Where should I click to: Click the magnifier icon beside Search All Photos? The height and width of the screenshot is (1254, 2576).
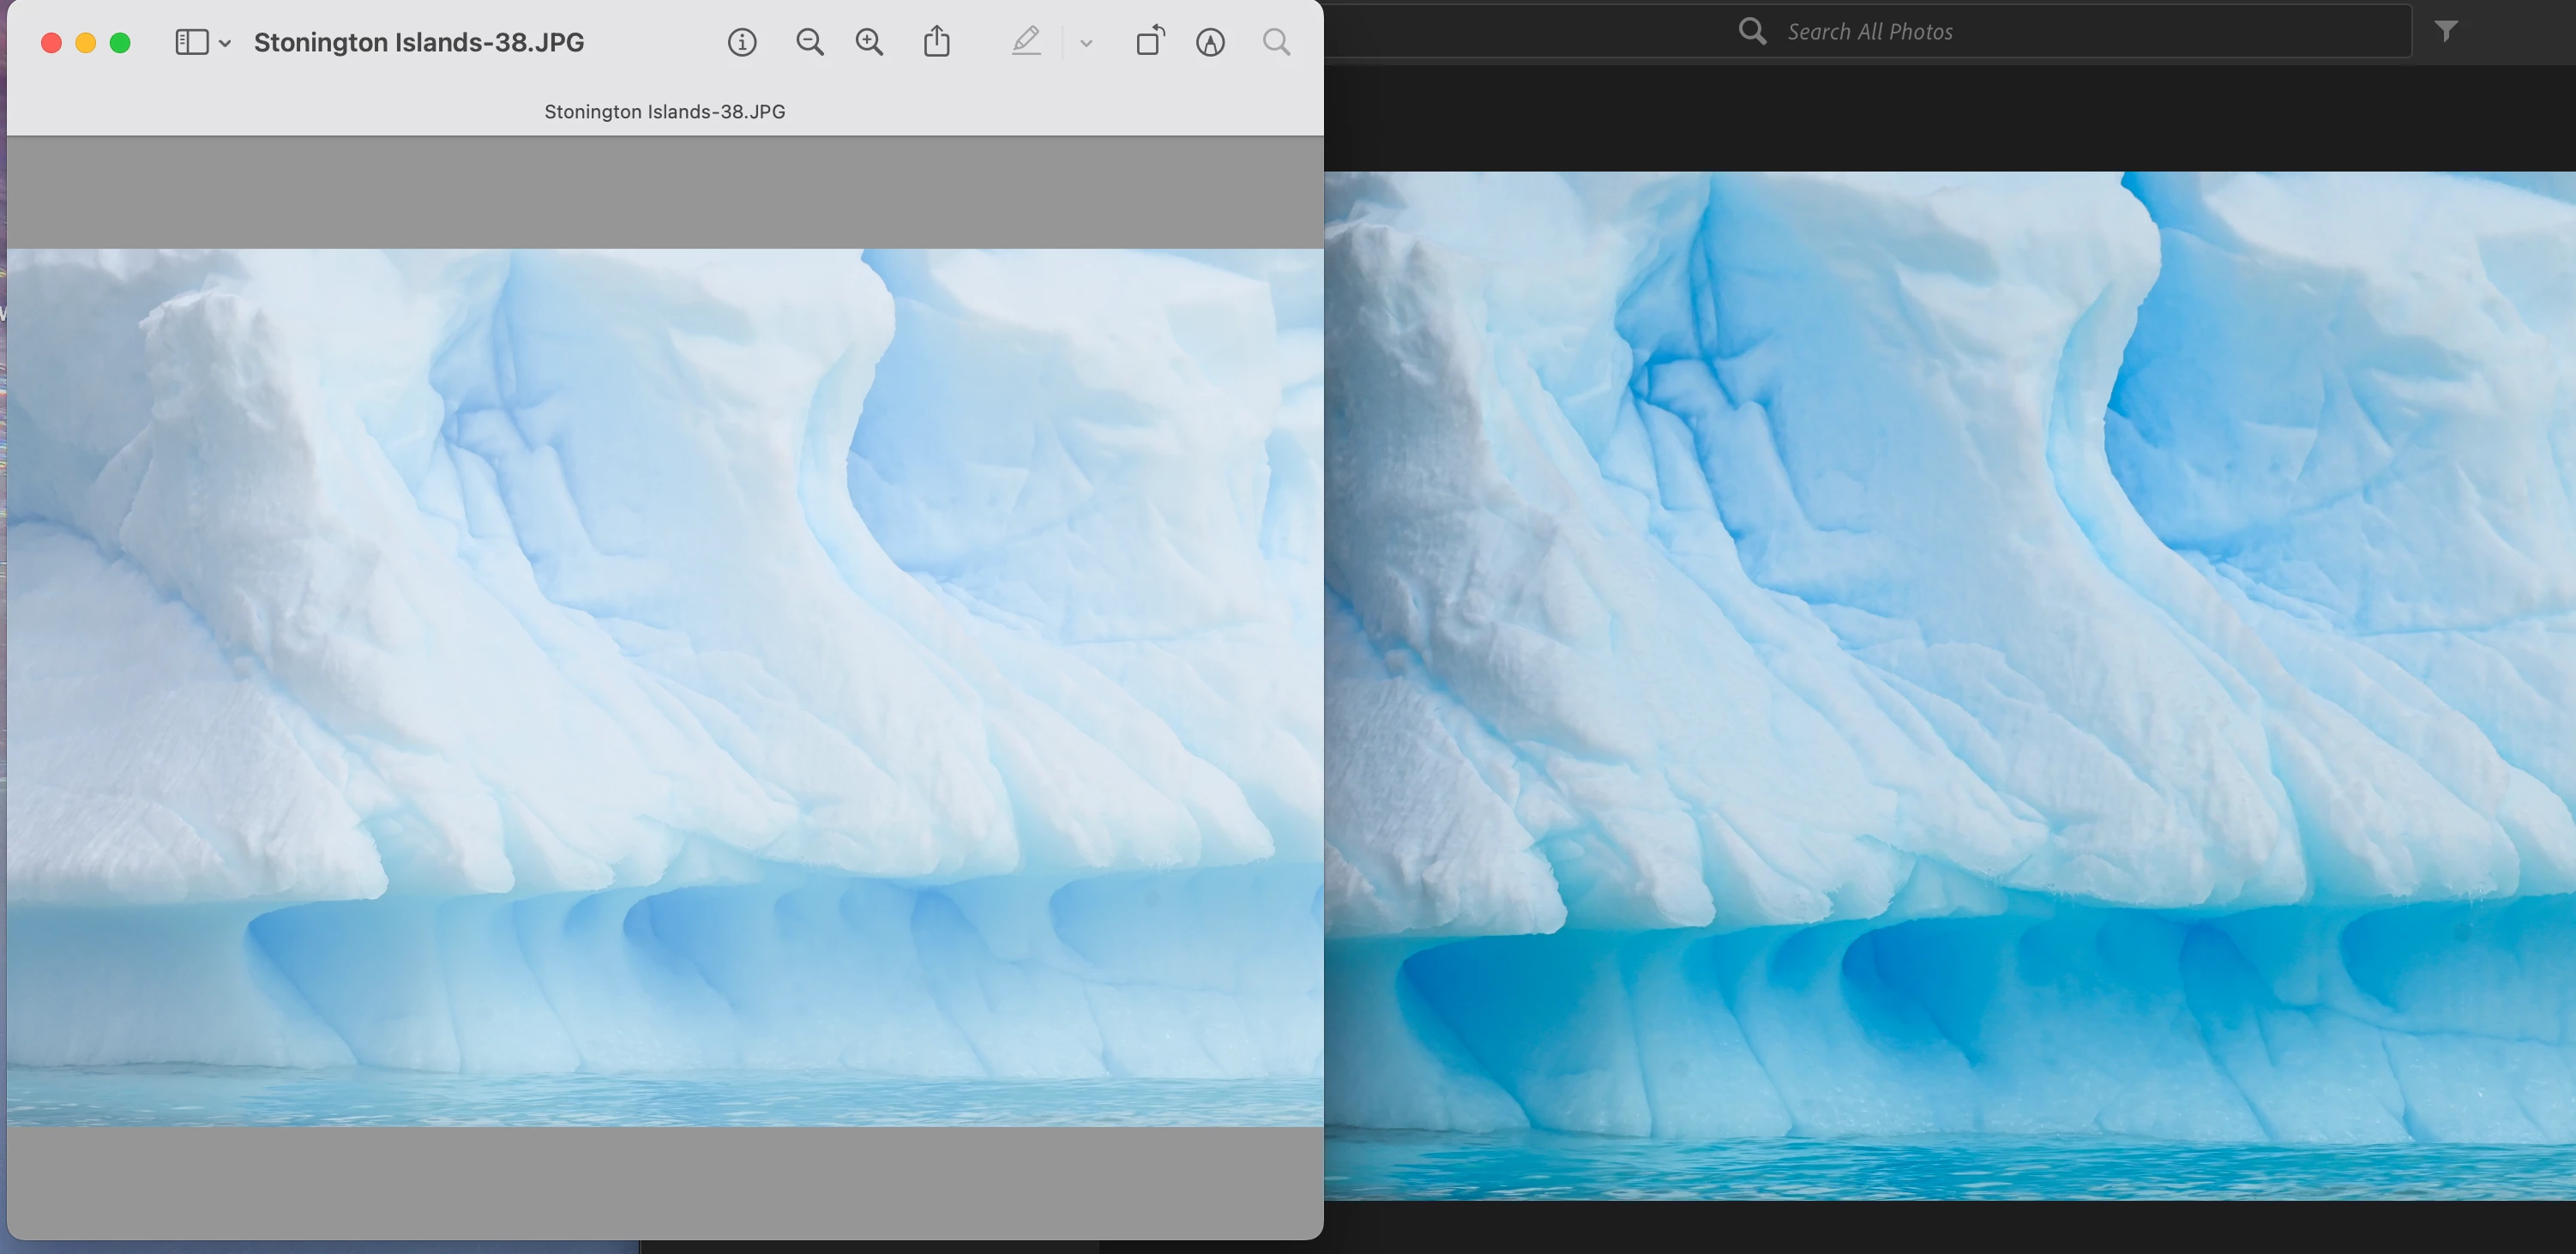[x=1752, y=31]
